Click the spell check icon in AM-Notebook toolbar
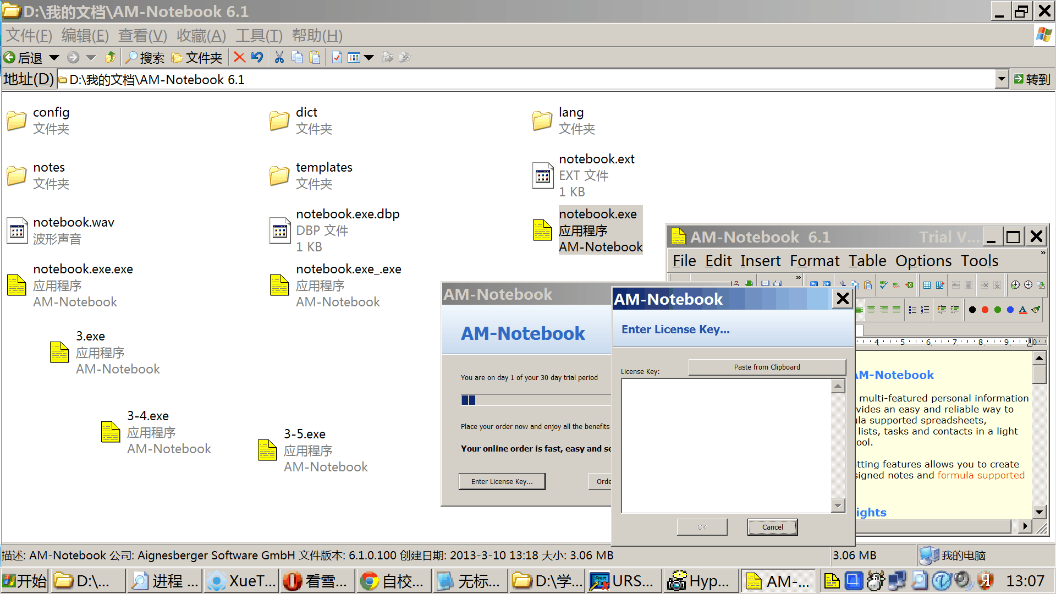 [x=883, y=284]
